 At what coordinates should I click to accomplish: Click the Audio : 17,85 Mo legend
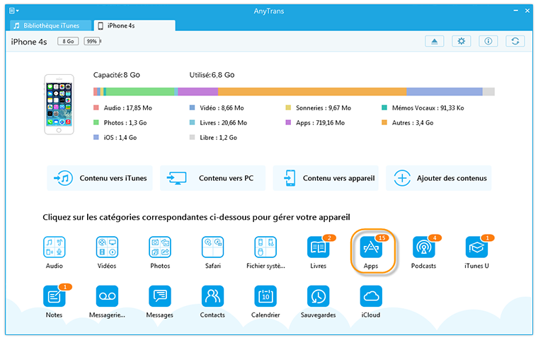pos(123,108)
